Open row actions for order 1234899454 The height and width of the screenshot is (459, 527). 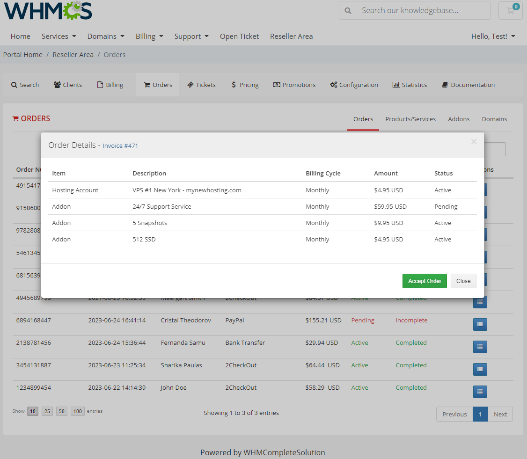click(480, 392)
